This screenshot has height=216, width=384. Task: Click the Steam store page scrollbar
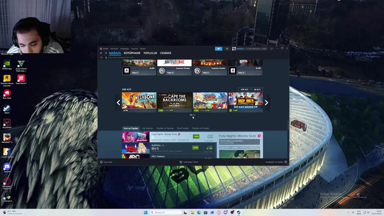pos(288,125)
